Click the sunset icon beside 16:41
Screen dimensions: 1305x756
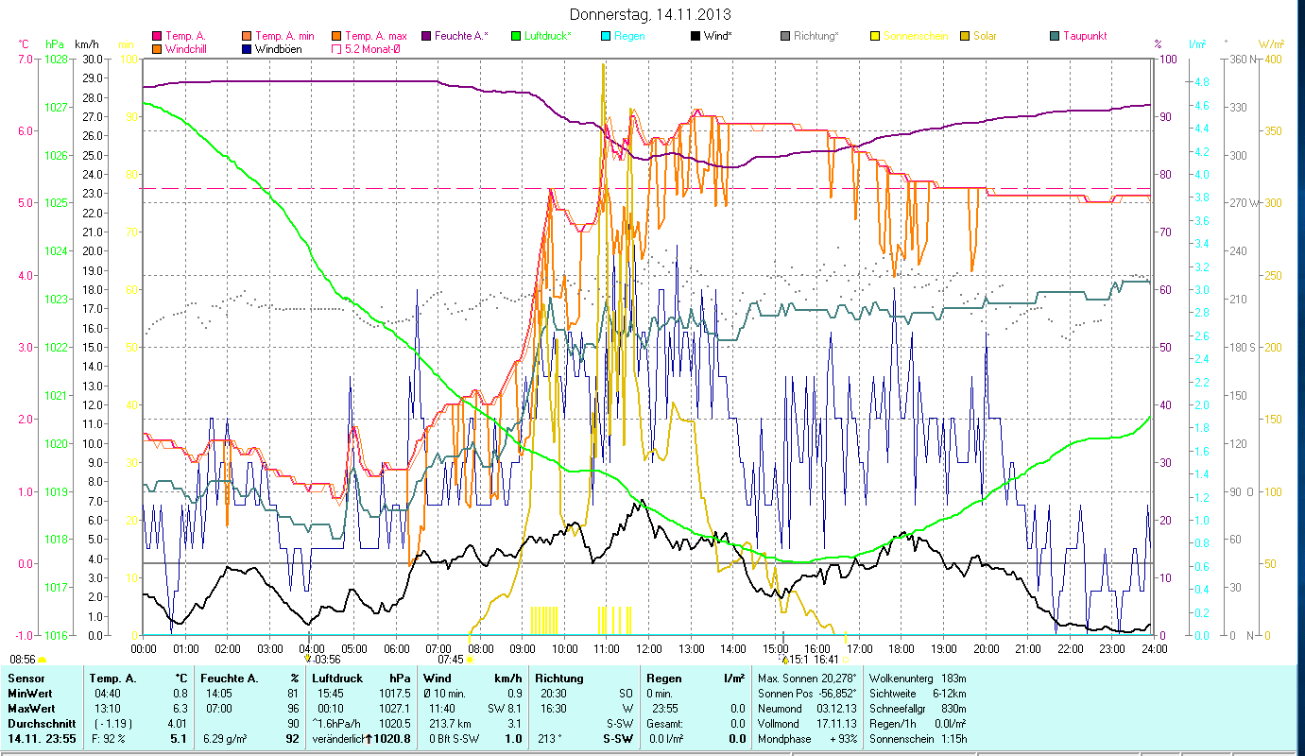pyautogui.click(x=845, y=660)
